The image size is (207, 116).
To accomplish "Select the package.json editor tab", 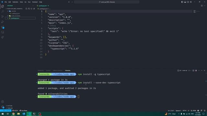I will (x=43, y=6).
